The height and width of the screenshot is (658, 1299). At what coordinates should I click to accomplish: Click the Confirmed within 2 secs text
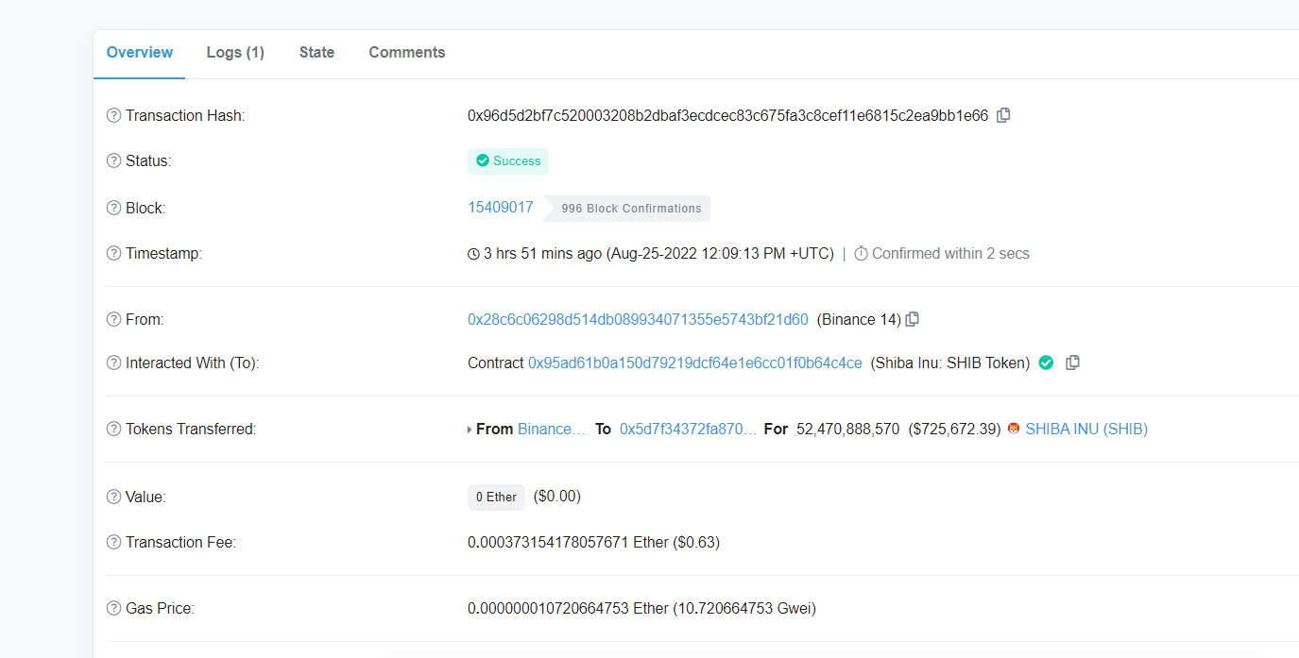950,254
